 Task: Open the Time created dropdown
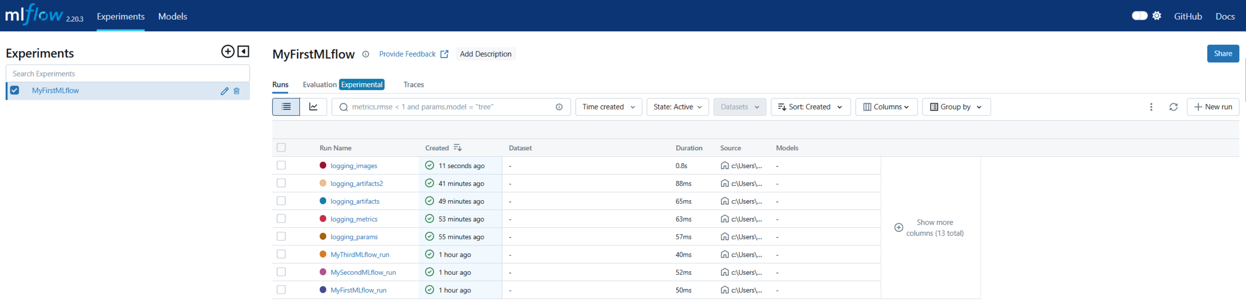tap(608, 107)
